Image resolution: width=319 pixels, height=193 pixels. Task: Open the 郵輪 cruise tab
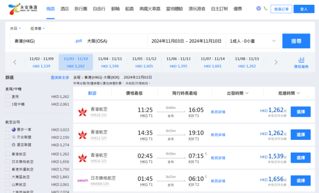click(115, 9)
